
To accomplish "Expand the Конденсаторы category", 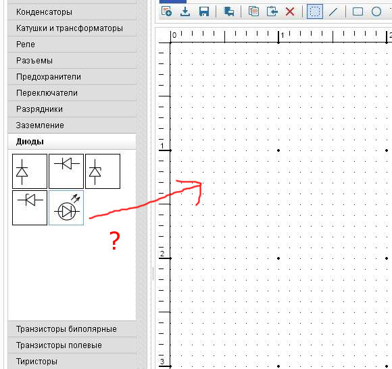I will (x=72, y=11).
